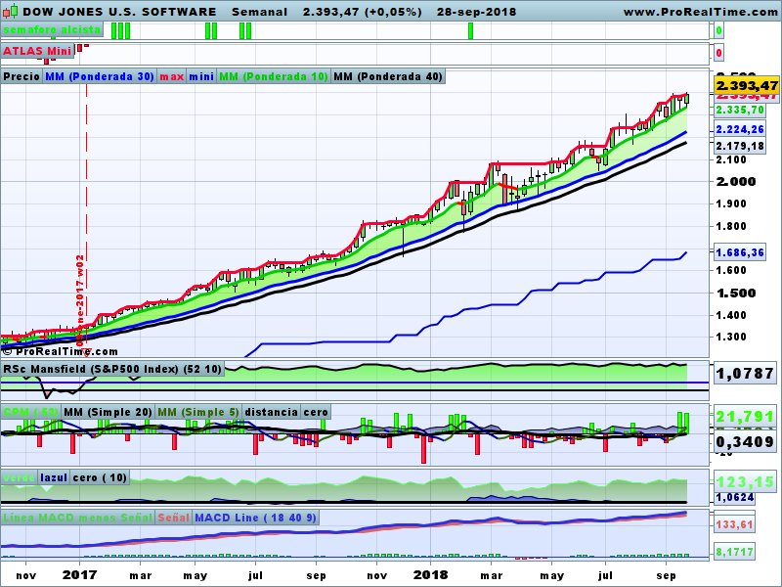The image size is (782, 587).
Task: Click the black 2.179,18 price tag
Action: (x=740, y=146)
